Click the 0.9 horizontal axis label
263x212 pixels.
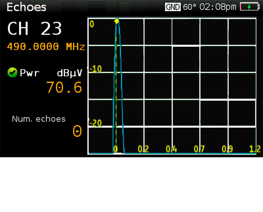227,149
